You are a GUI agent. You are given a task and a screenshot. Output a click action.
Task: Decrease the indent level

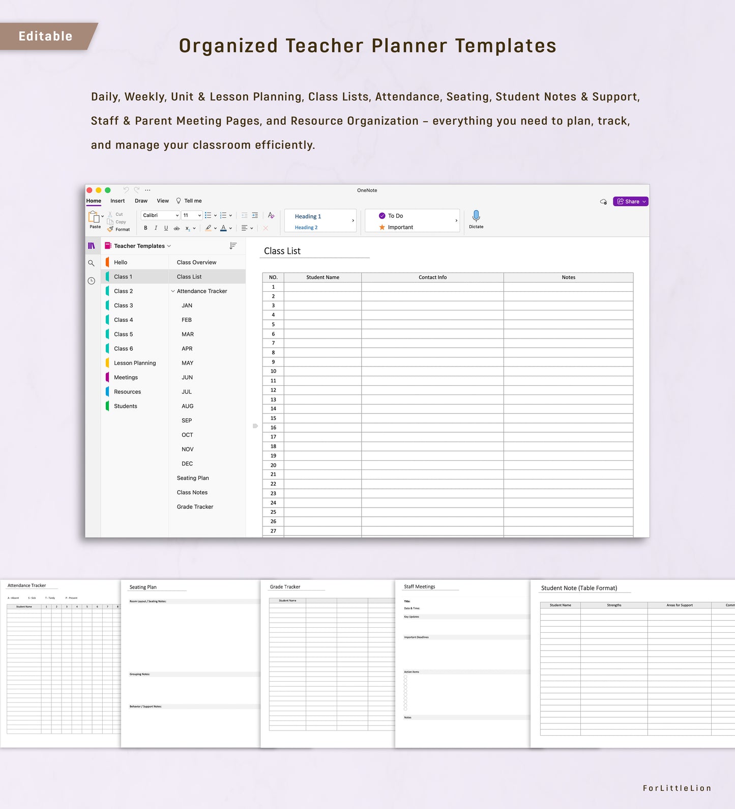pos(244,215)
